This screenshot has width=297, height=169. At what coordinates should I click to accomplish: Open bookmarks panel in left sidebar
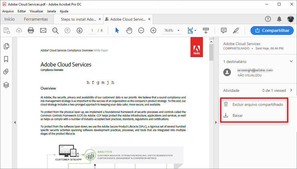pyautogui.click(x=6, y=59)
